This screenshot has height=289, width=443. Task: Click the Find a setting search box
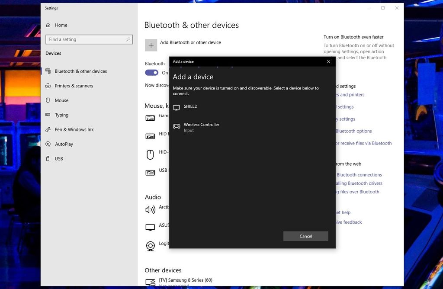coord(89,39)
